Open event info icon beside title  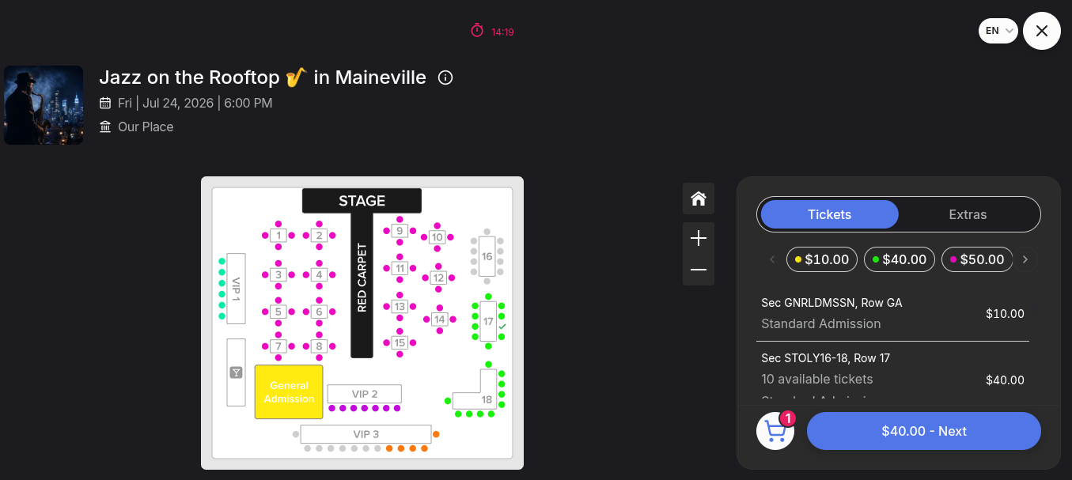point(445,77)
